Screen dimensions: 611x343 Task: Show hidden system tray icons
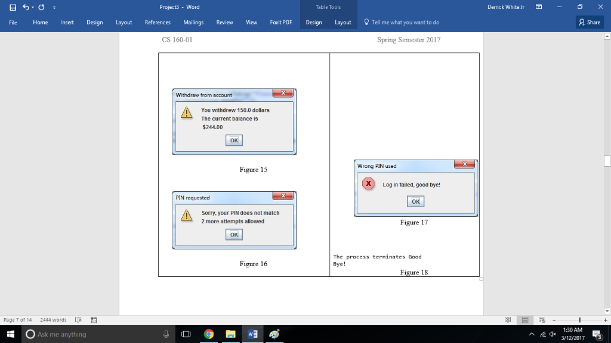coord(530,334)
